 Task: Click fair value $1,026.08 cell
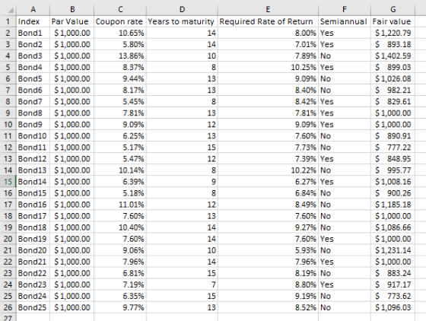click(393, 78)
